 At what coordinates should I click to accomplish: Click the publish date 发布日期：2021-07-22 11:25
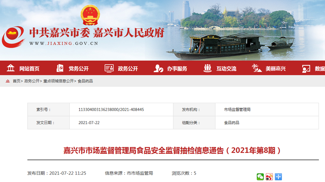pos(56,173)
